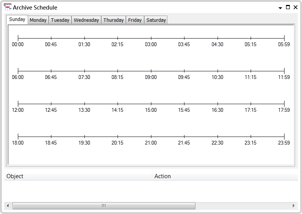Click the 21:00 timeline marker
The width and height of the screenshot is (302, 214).
(151, 137)
